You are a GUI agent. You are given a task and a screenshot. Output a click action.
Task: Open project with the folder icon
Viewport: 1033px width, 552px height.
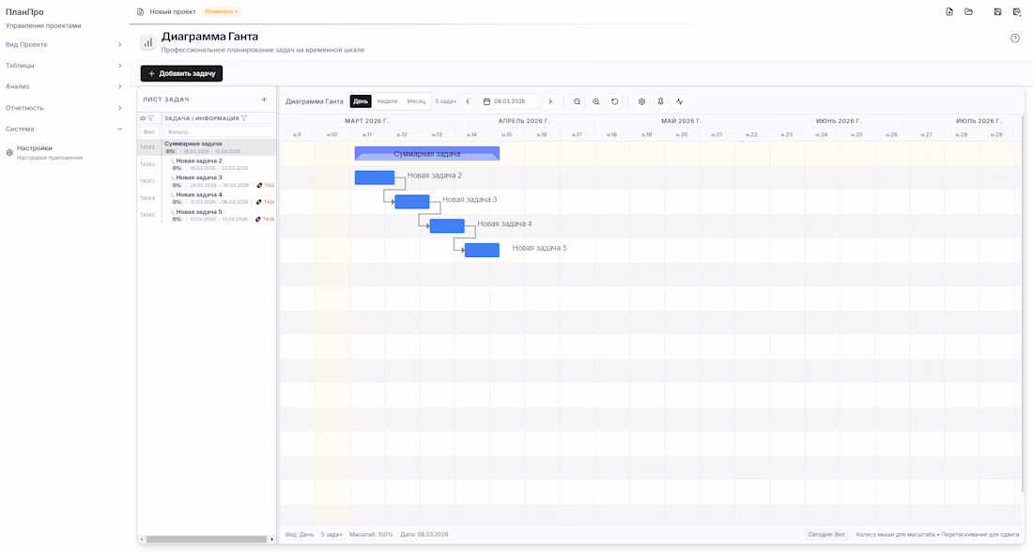tap(968, 12)
